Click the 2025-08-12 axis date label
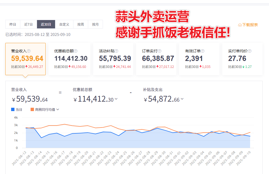The width and height of the screenshot is (269, 174). pyautogui.click(x=19, y=158)
